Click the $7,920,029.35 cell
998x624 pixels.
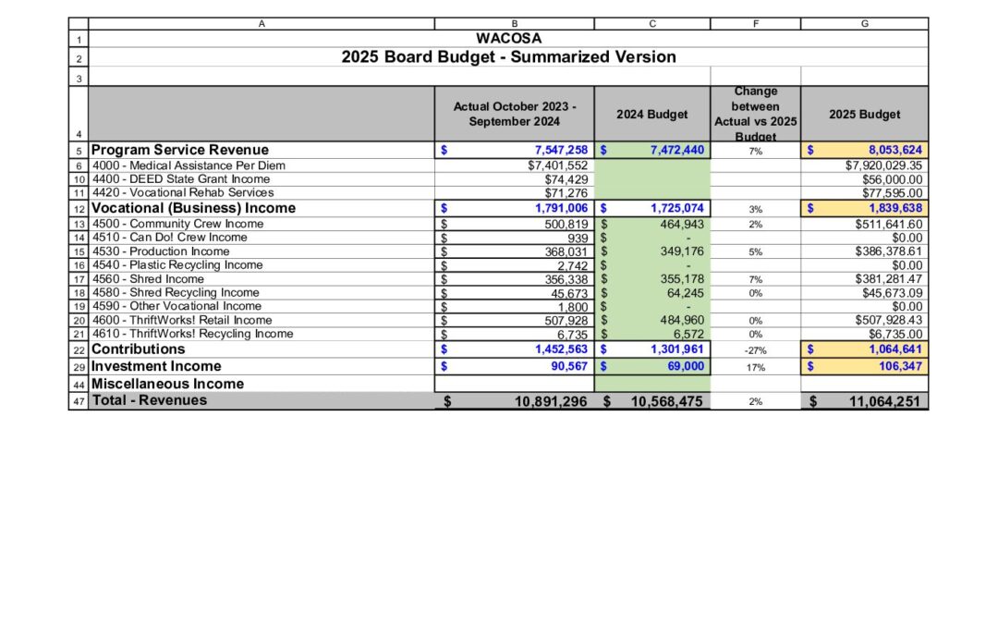[864, 165]
